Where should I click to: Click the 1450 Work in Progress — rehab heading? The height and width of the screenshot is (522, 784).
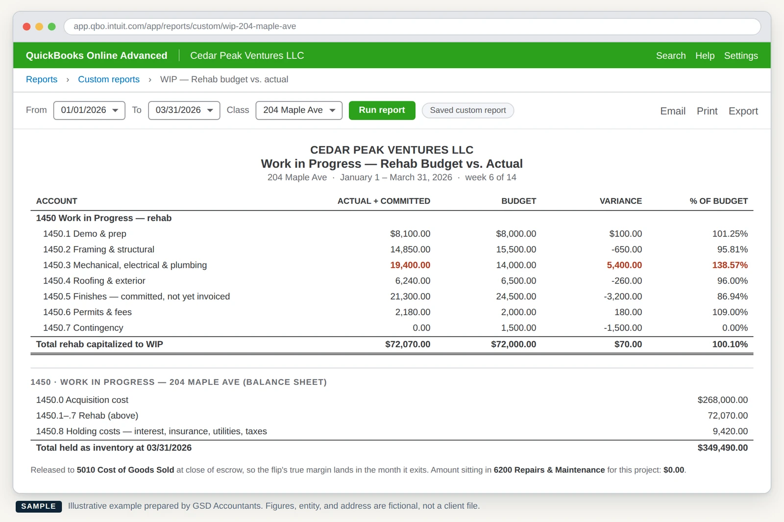104,218
